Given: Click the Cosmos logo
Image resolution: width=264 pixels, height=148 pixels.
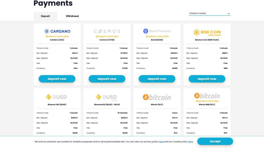Looking at the screenshot, I should 107,31.
